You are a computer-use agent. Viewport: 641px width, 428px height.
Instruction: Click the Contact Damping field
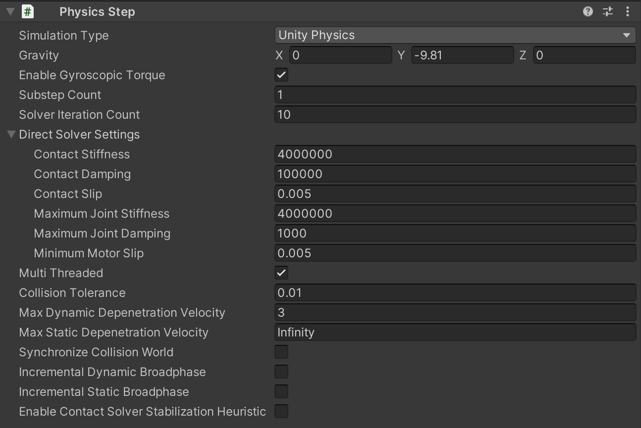pos(455,174)
